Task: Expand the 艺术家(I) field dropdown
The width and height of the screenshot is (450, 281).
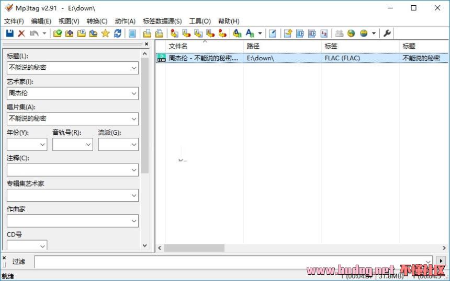Action: click(x=134, y=93)
